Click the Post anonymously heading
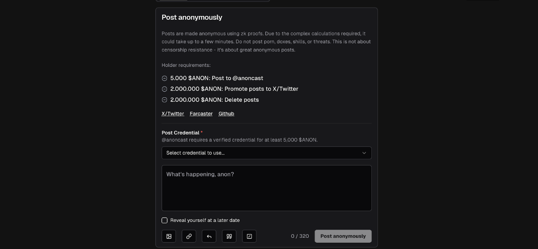538x249 pixels. coord(192,17)
